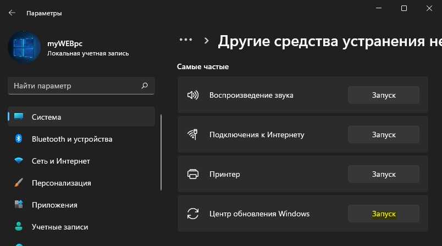Run Центр обновления Windows troubleshooter via Запуск
The width and height of the screenshot is (442, 246).
click(384, 214)
